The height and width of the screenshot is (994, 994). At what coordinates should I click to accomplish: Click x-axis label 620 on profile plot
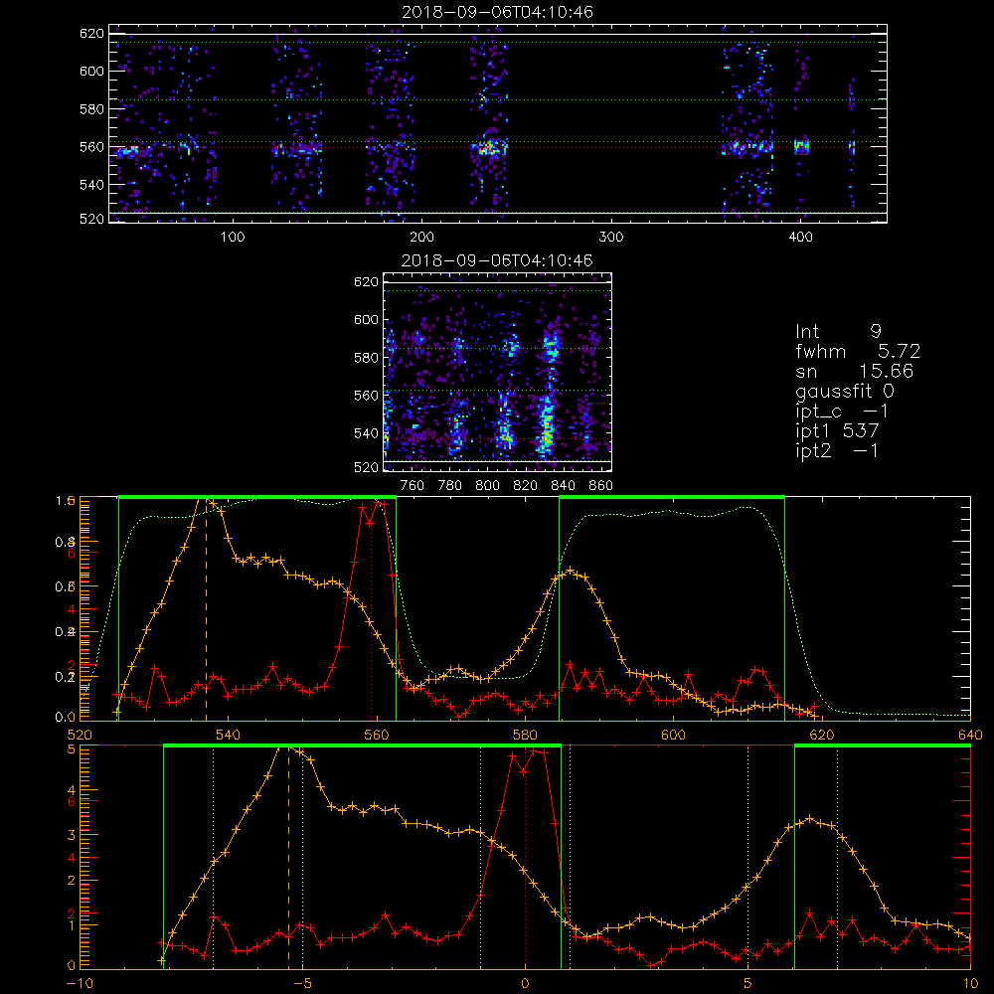click(822, 736)
